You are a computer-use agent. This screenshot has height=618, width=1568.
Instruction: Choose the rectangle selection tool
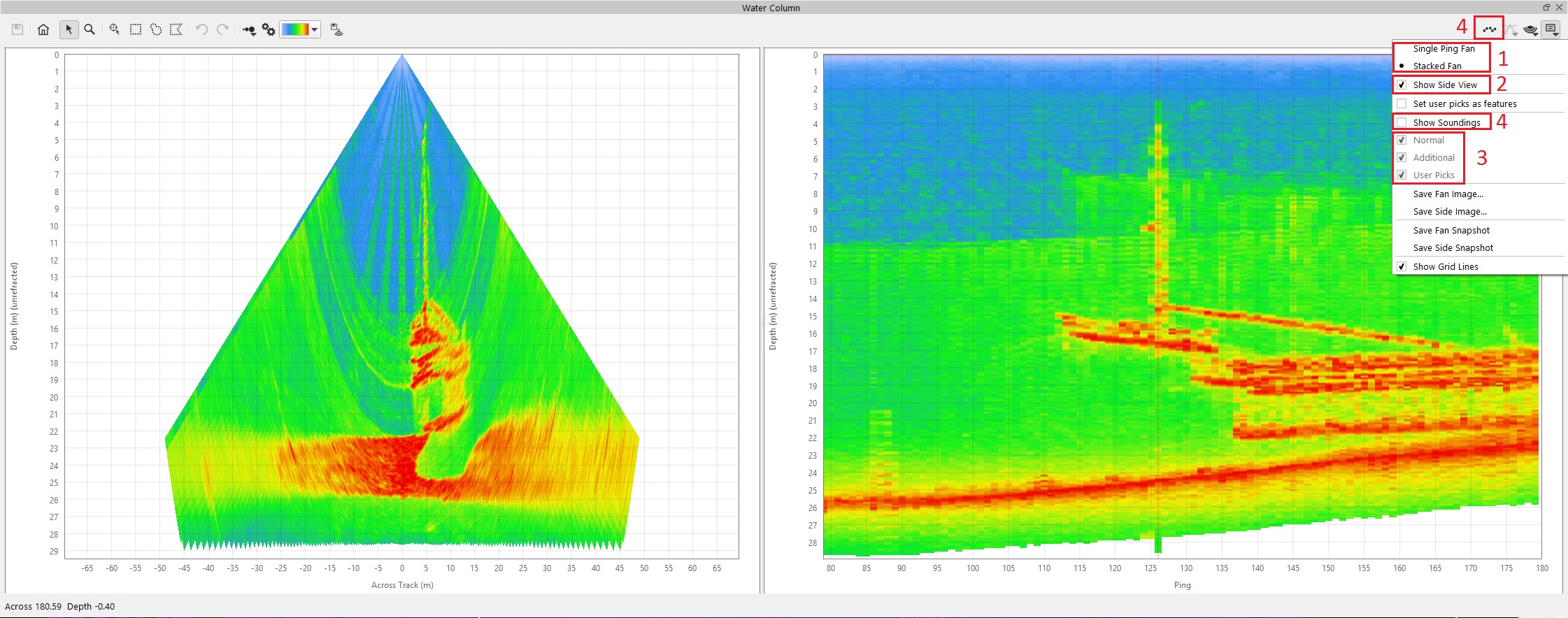[x=136, y=29]
